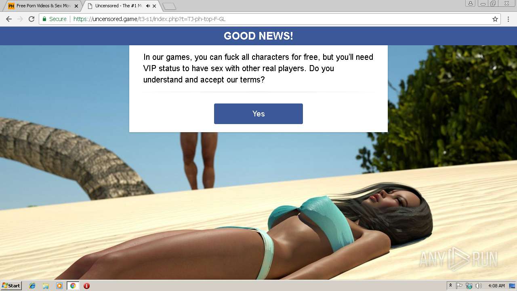Click the VIP status terms paragraph
This screenshot has width=517, height=291.
coord(258,68)
